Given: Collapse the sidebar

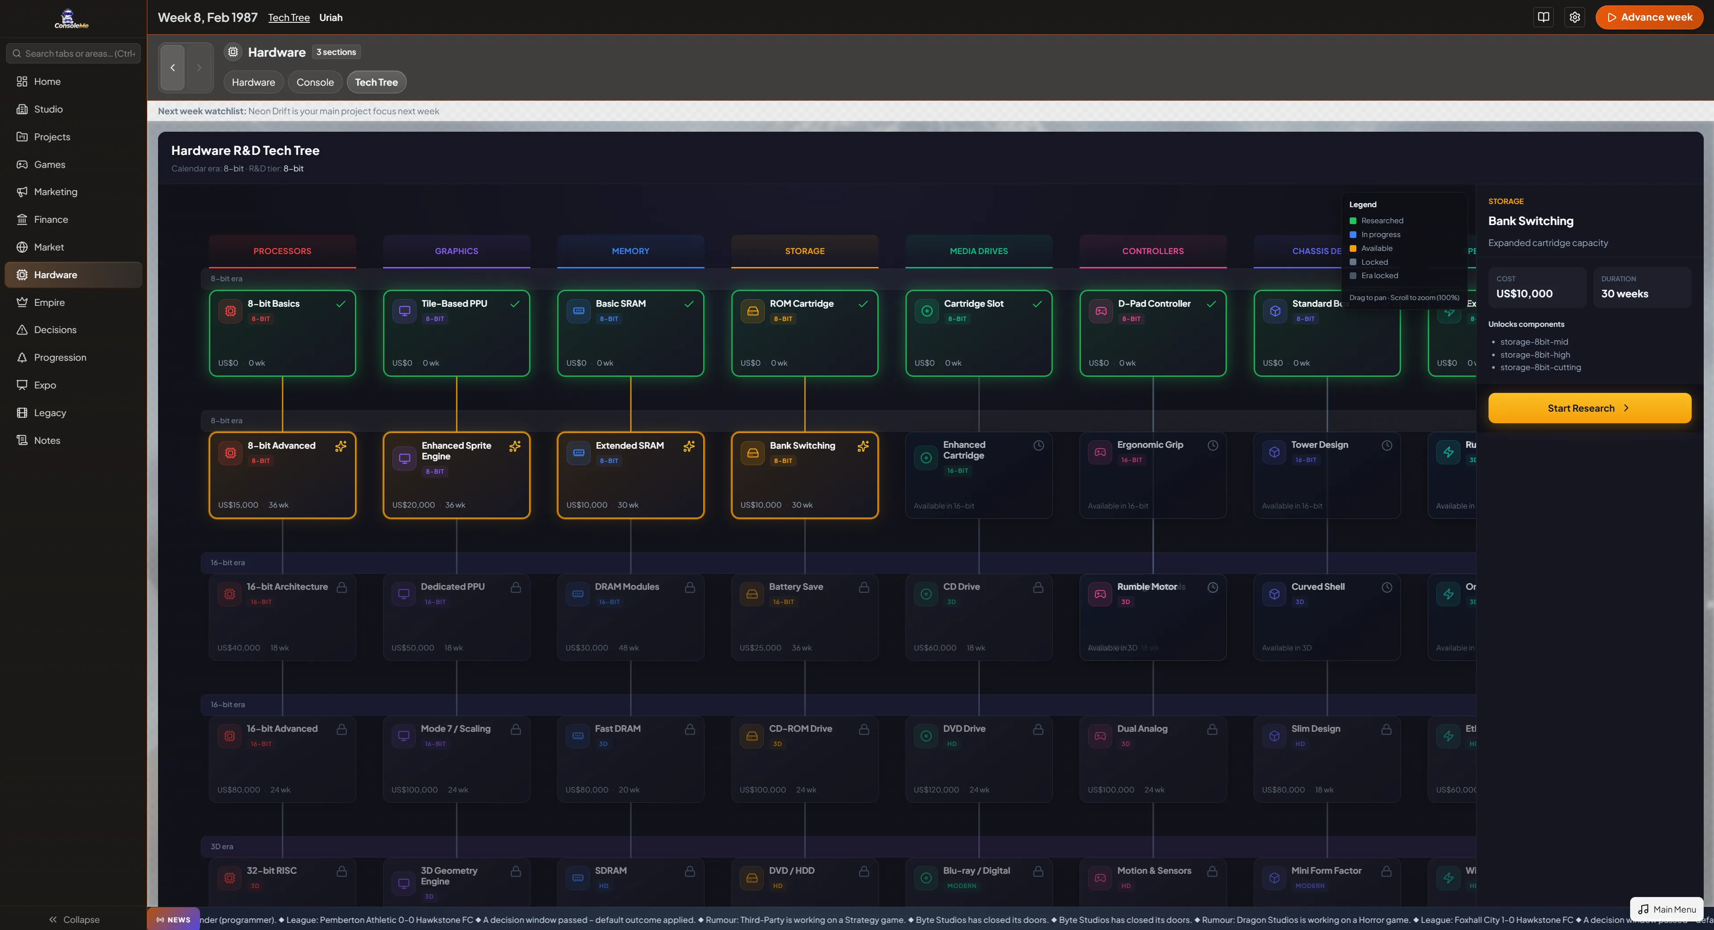Looking at the screenshot, I should click(73, 919).
